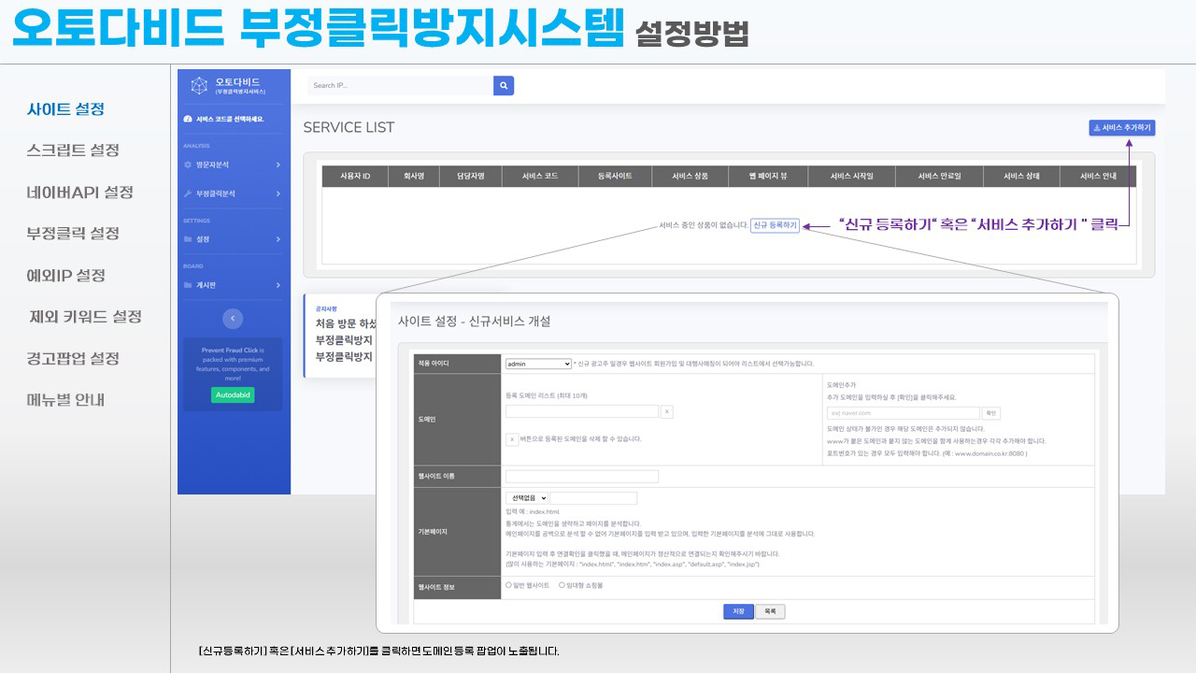Click the sidebar collapse arrow circle
The height and width of the screenshot is (673, 1196).
[x=234, y=318]
